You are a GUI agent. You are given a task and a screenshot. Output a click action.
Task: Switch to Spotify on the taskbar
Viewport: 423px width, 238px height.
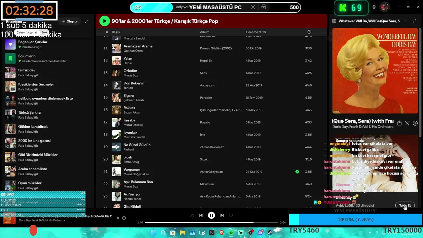coord(231,233)
